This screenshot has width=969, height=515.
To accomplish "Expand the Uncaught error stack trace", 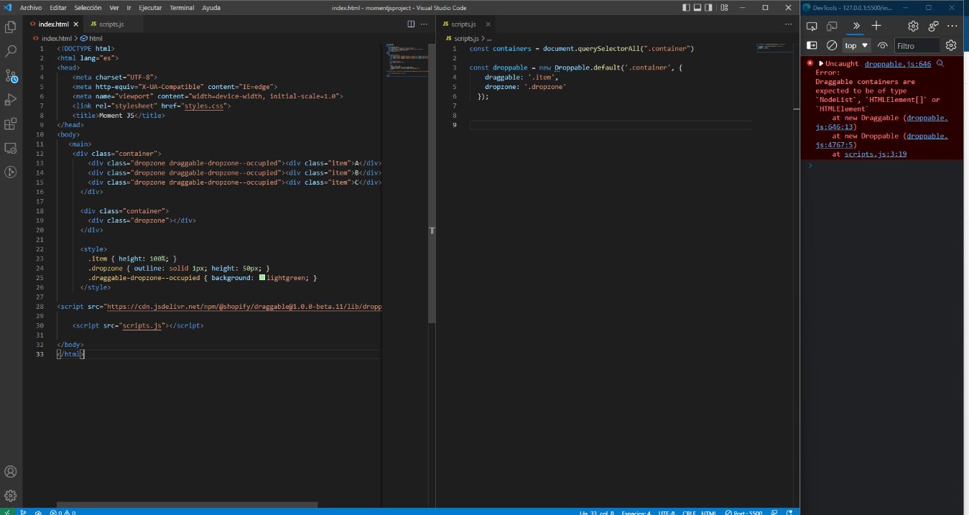I will coord(820,63).
